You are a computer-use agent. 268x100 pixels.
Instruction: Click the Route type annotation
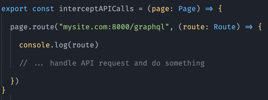pyautogui.click(x=225, y=27)
